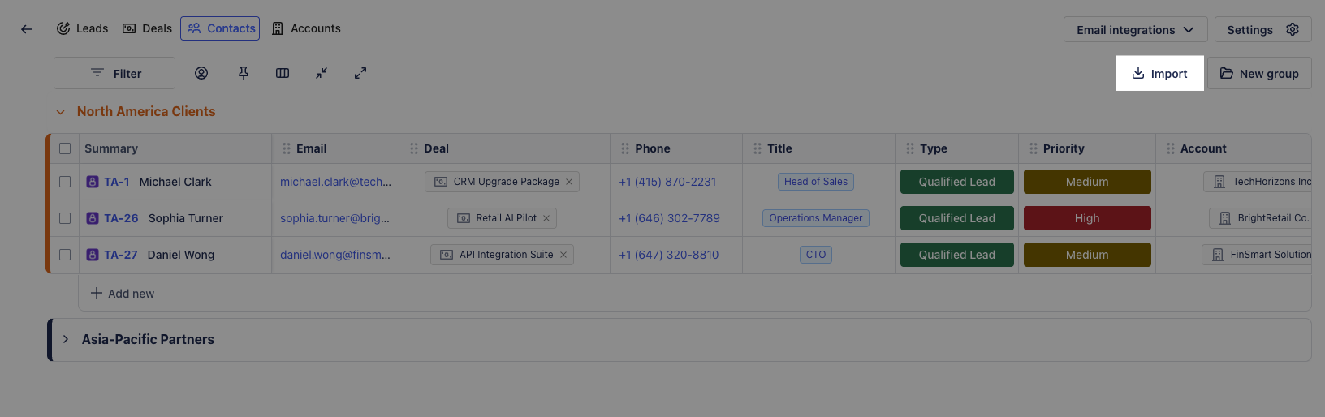Click the Settings gear button
1325x417 pixels.
pyautogui.click(x=1262, y=30)
